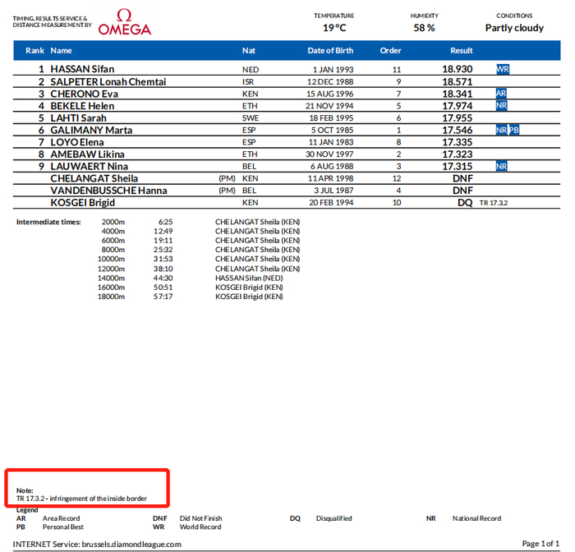Click the note about infringement of the inside border
Screen dimensions: 575x552
pyautogui.click(x=81, y=499)
